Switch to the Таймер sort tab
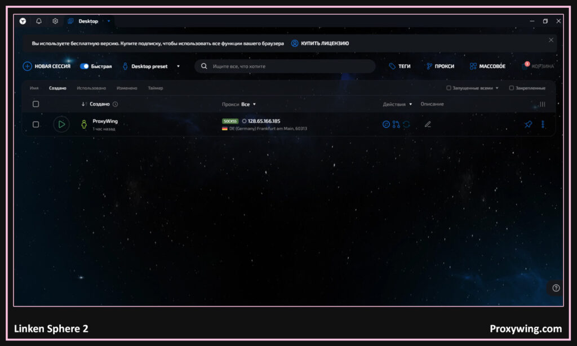The width and height of the screenshot is (577, 346). pyautogui.click(x=156, y=88)
